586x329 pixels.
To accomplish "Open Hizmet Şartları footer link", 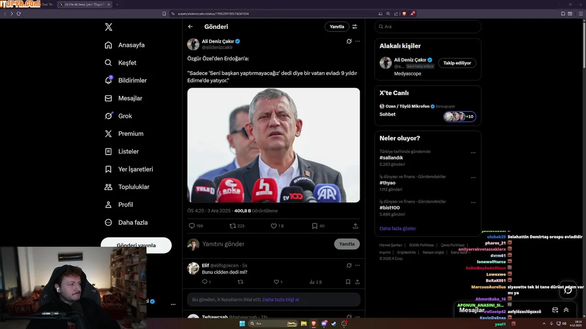I will pos(391,245).
